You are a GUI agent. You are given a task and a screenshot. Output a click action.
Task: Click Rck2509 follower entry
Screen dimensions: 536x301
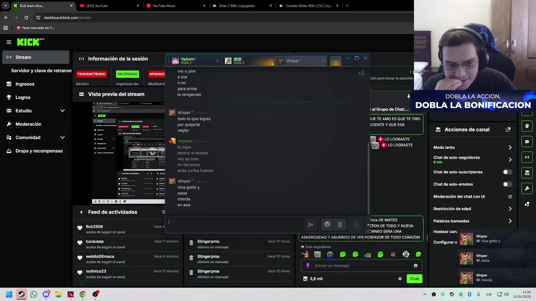coord(129,229)
